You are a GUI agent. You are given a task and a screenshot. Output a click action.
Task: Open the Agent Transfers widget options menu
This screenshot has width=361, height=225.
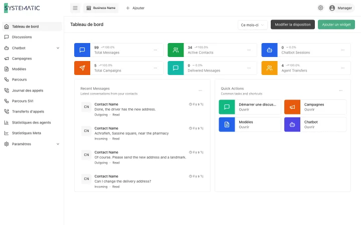[x=342, y=68]
